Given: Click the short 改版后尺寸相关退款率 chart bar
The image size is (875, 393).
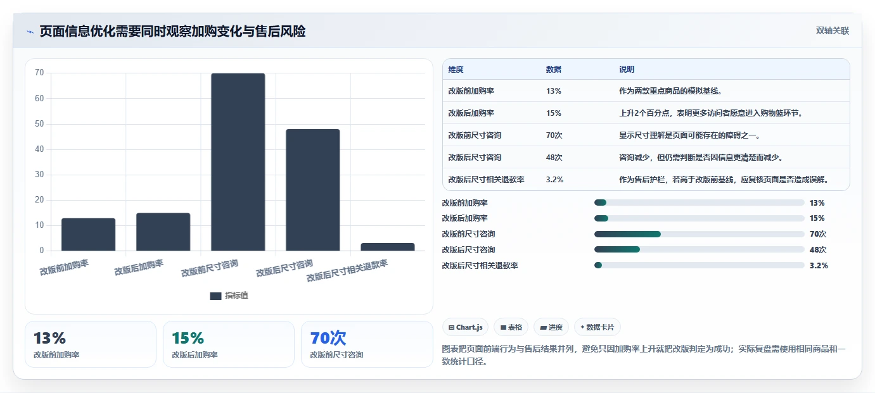Looking at the screenshot, I should click(x=387, y=247).
